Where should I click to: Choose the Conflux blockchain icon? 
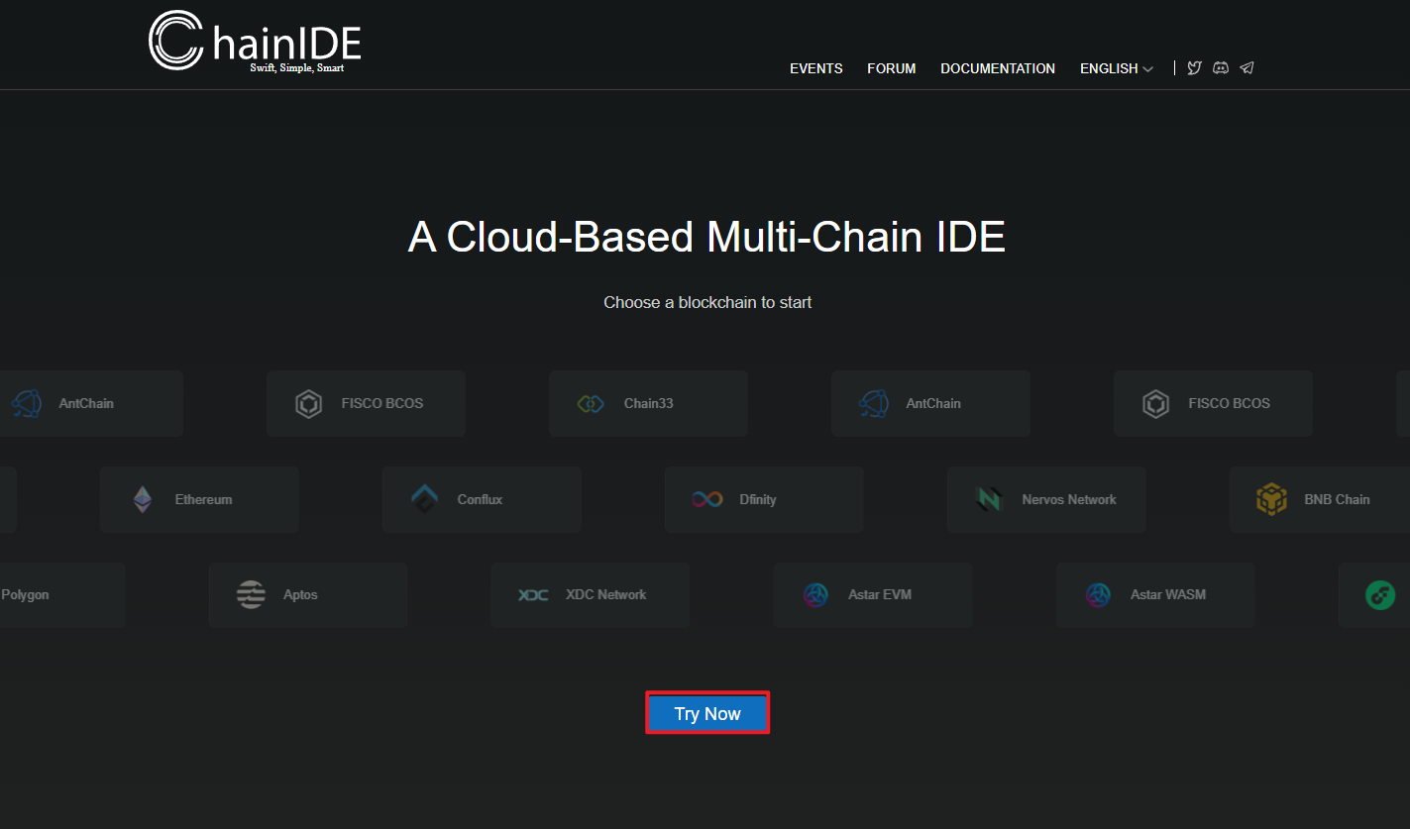[425, 500]
